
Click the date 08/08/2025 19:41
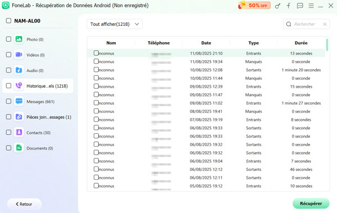(206, 111)
